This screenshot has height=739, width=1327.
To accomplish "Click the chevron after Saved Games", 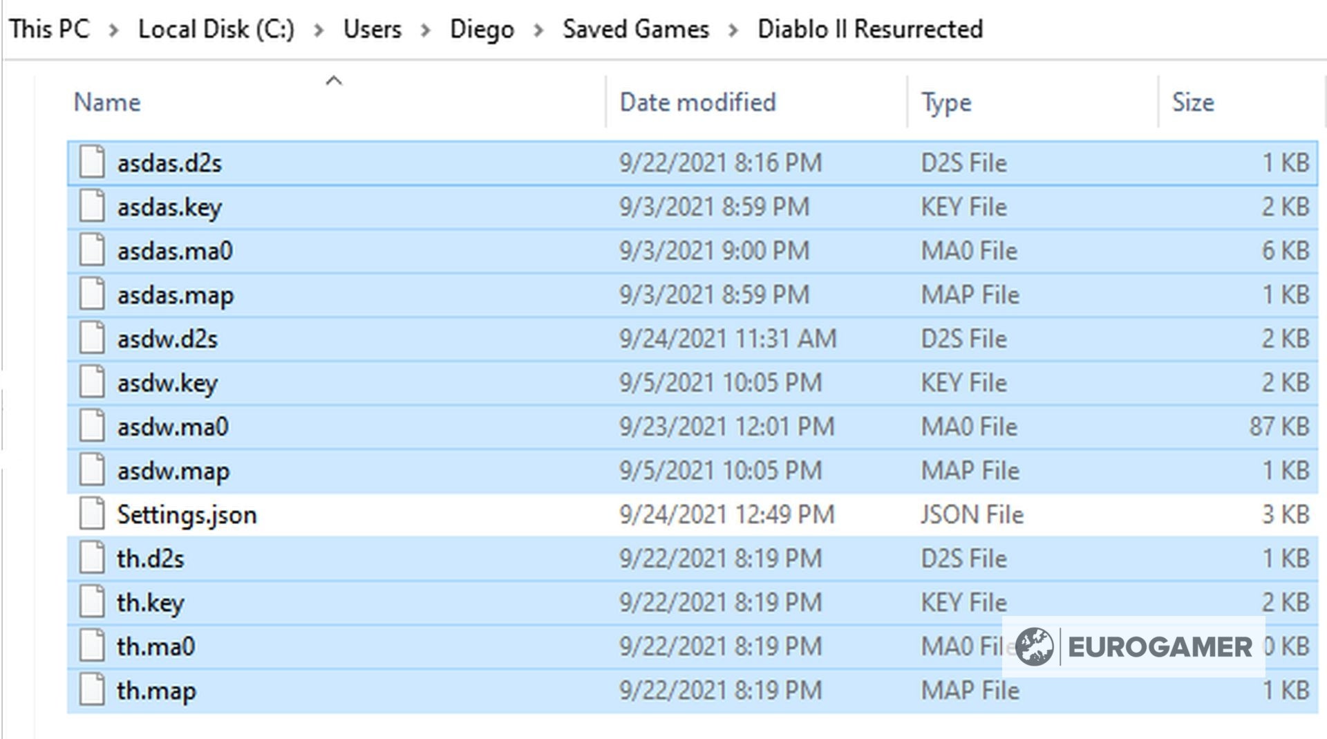I will click(x=735, y=29).
